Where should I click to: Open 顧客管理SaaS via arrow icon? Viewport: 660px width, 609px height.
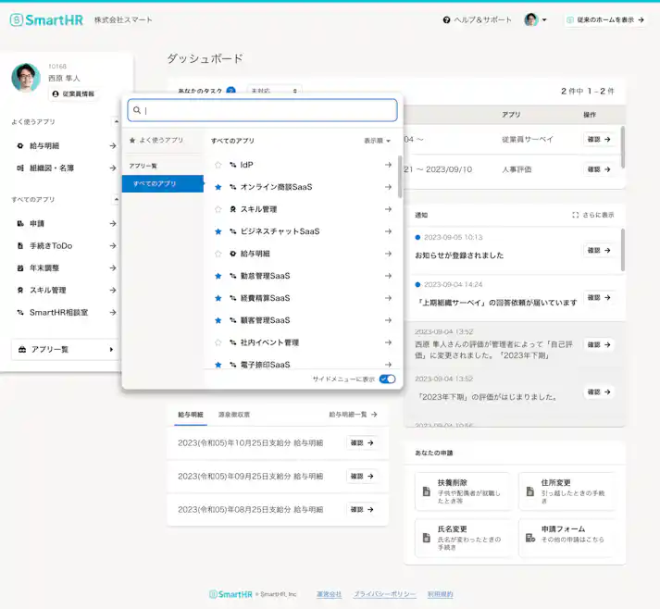(x=388, y=320)
